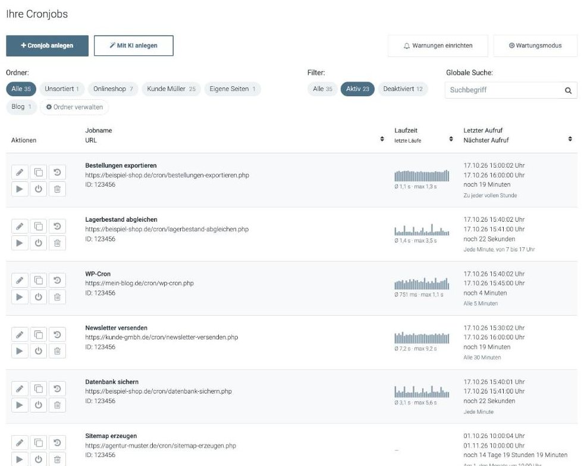View history of Newsletter versenden
584x466 pixels.
click(x=57, y=335)
